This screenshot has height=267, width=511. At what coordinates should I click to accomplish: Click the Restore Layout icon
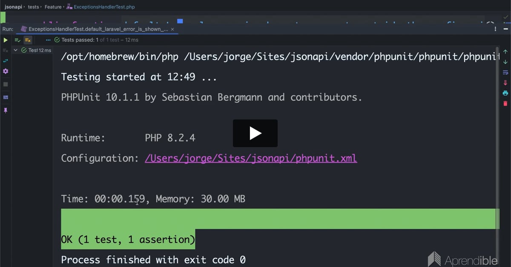tap(6, 97)
